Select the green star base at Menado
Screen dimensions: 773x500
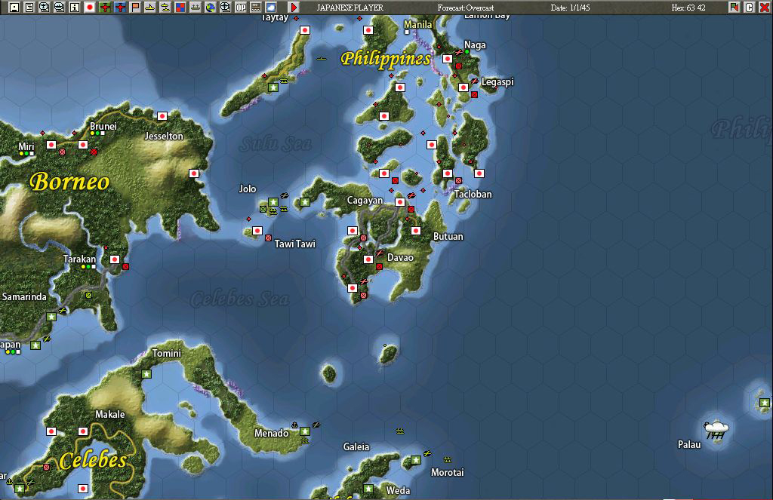coord(305,431)
